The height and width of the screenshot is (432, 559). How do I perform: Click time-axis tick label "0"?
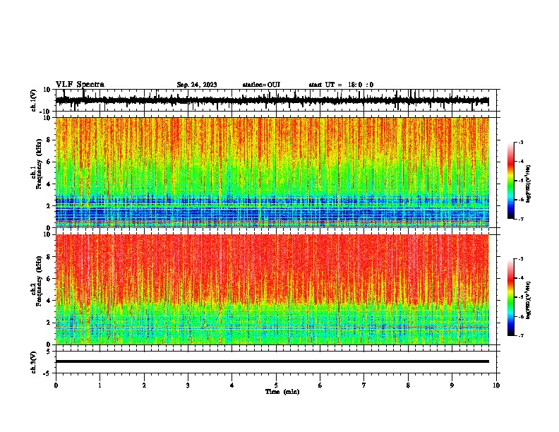[x=56, y=385]
